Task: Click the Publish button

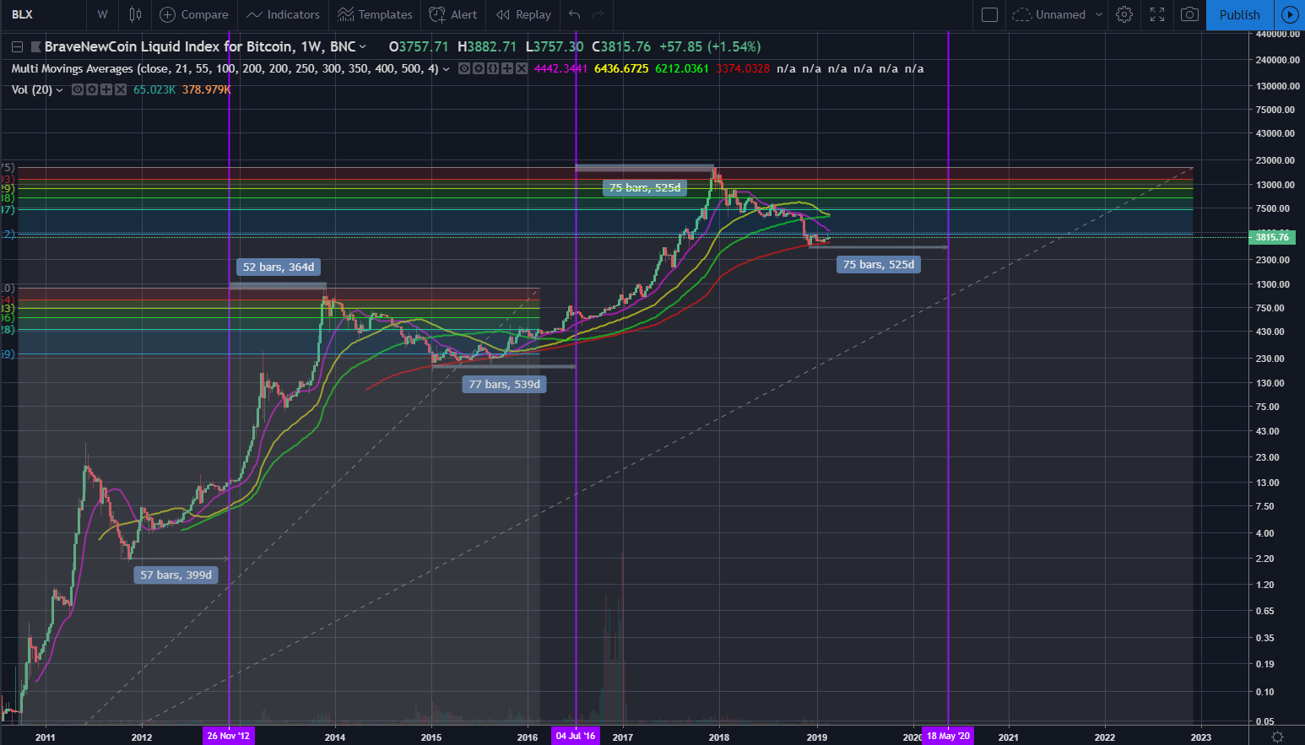Action: [x=1239, y=14]
